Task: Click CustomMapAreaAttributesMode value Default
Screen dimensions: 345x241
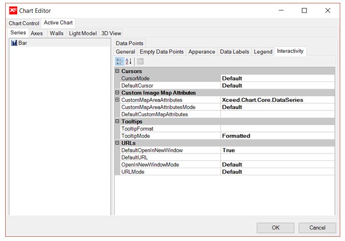Action: [278, 107]
